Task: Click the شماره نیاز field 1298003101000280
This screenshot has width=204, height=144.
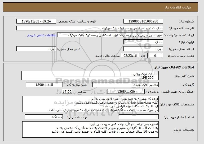Action: click(143, 21)
